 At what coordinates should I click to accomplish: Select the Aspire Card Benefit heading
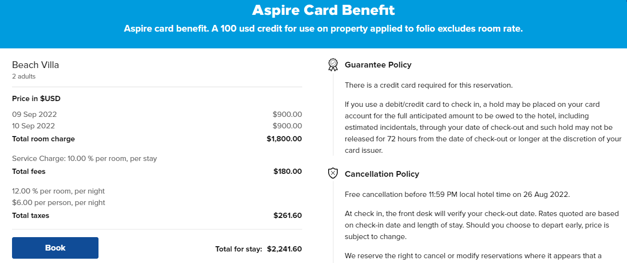coord(323,10)
